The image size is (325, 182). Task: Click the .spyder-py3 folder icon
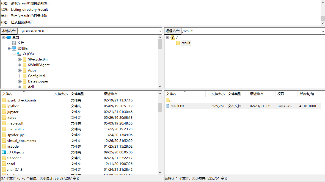4,135
